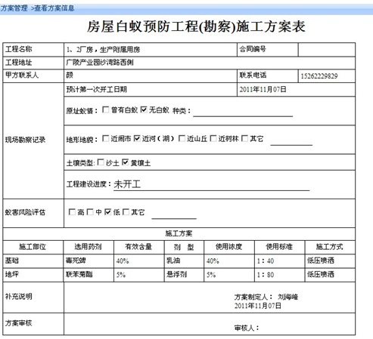Click the 种类 blank line field

(x=243, y=113)
